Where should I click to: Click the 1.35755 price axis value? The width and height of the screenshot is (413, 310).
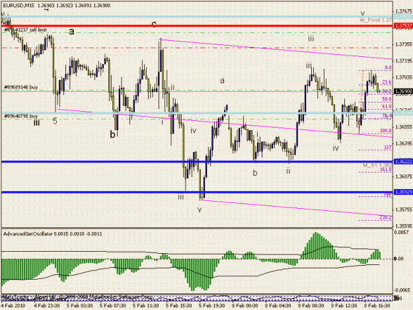click(404, 210)
